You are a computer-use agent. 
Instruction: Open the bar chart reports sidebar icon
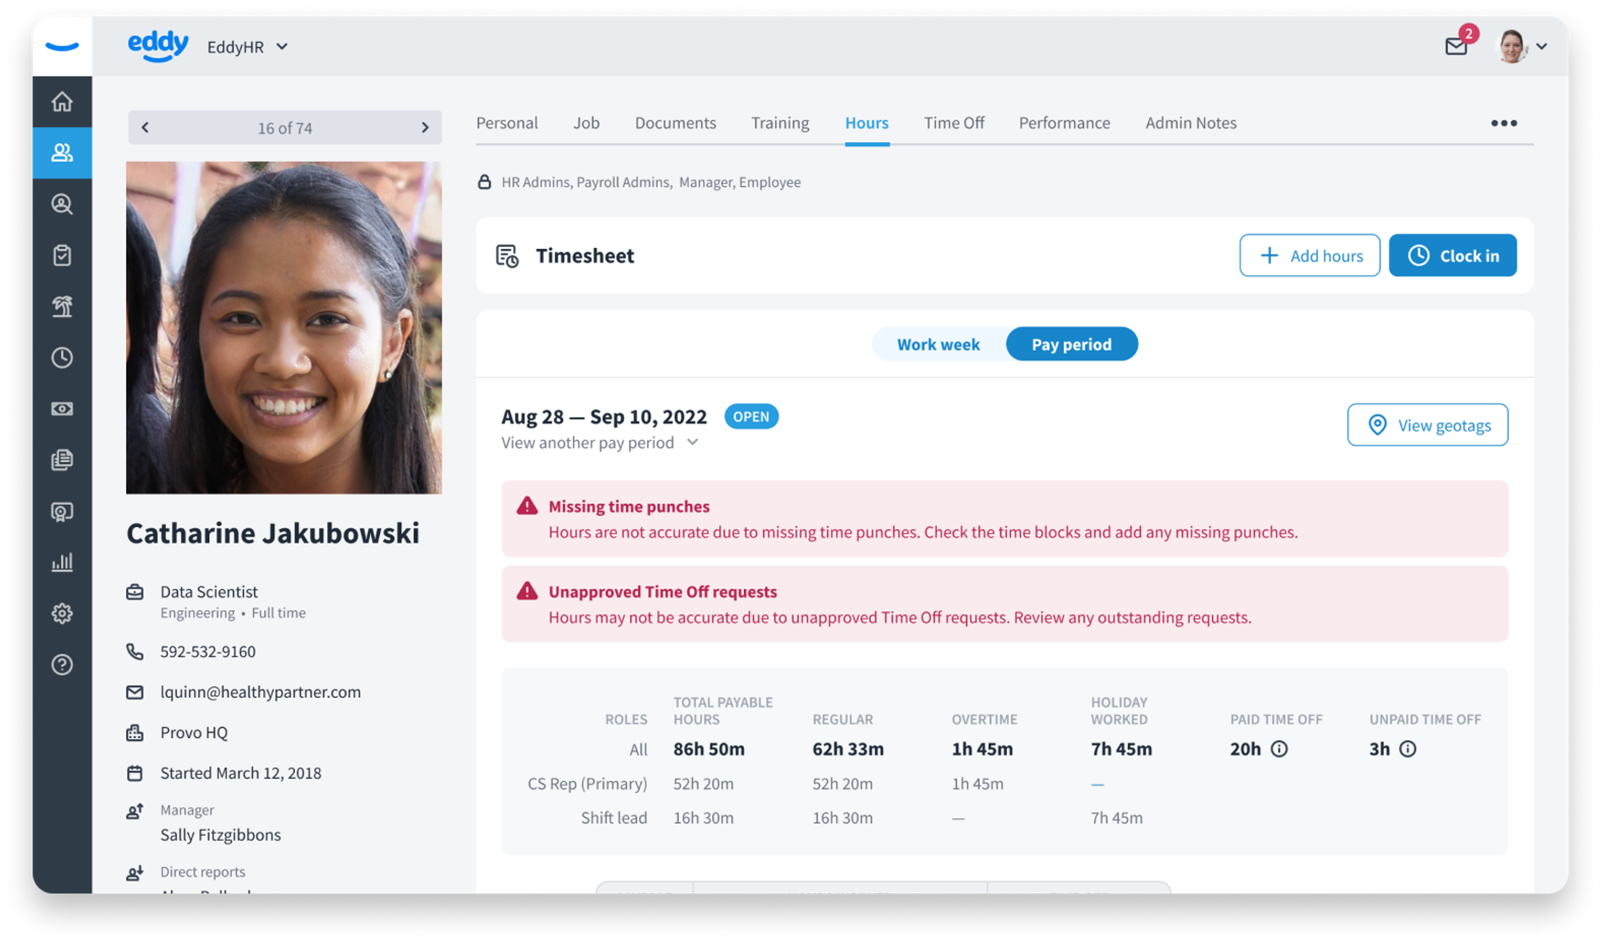62,562
